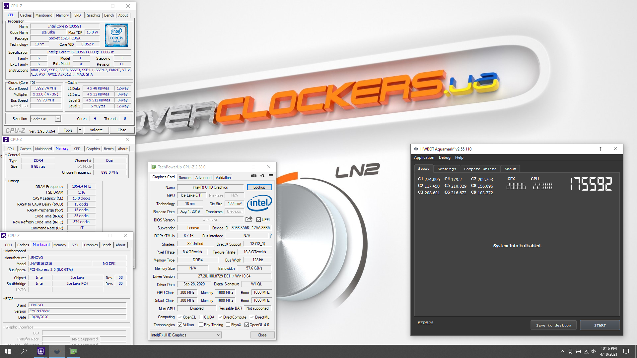Click the battery tray icon
Viewport: 637px width, 358px height.
578,351
